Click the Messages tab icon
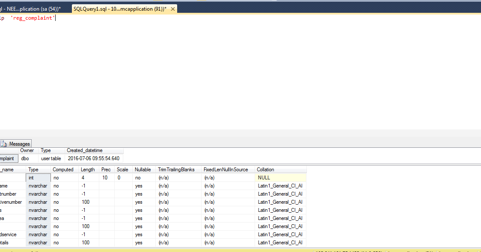Viewport: 481px width, 252px height. [x=3, y=144]
